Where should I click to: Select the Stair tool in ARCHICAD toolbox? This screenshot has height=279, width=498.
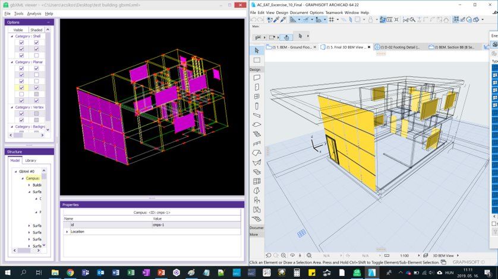coord(257,134)
